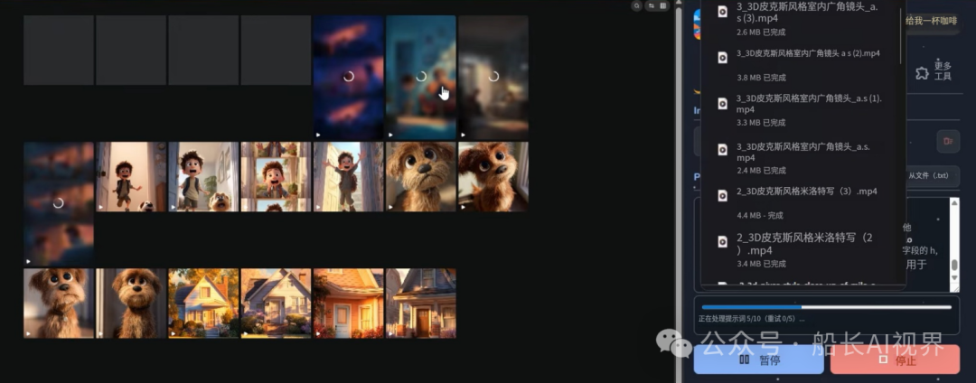Switch to grid view using the grid icon
The image size is (976, 383).
663,5
